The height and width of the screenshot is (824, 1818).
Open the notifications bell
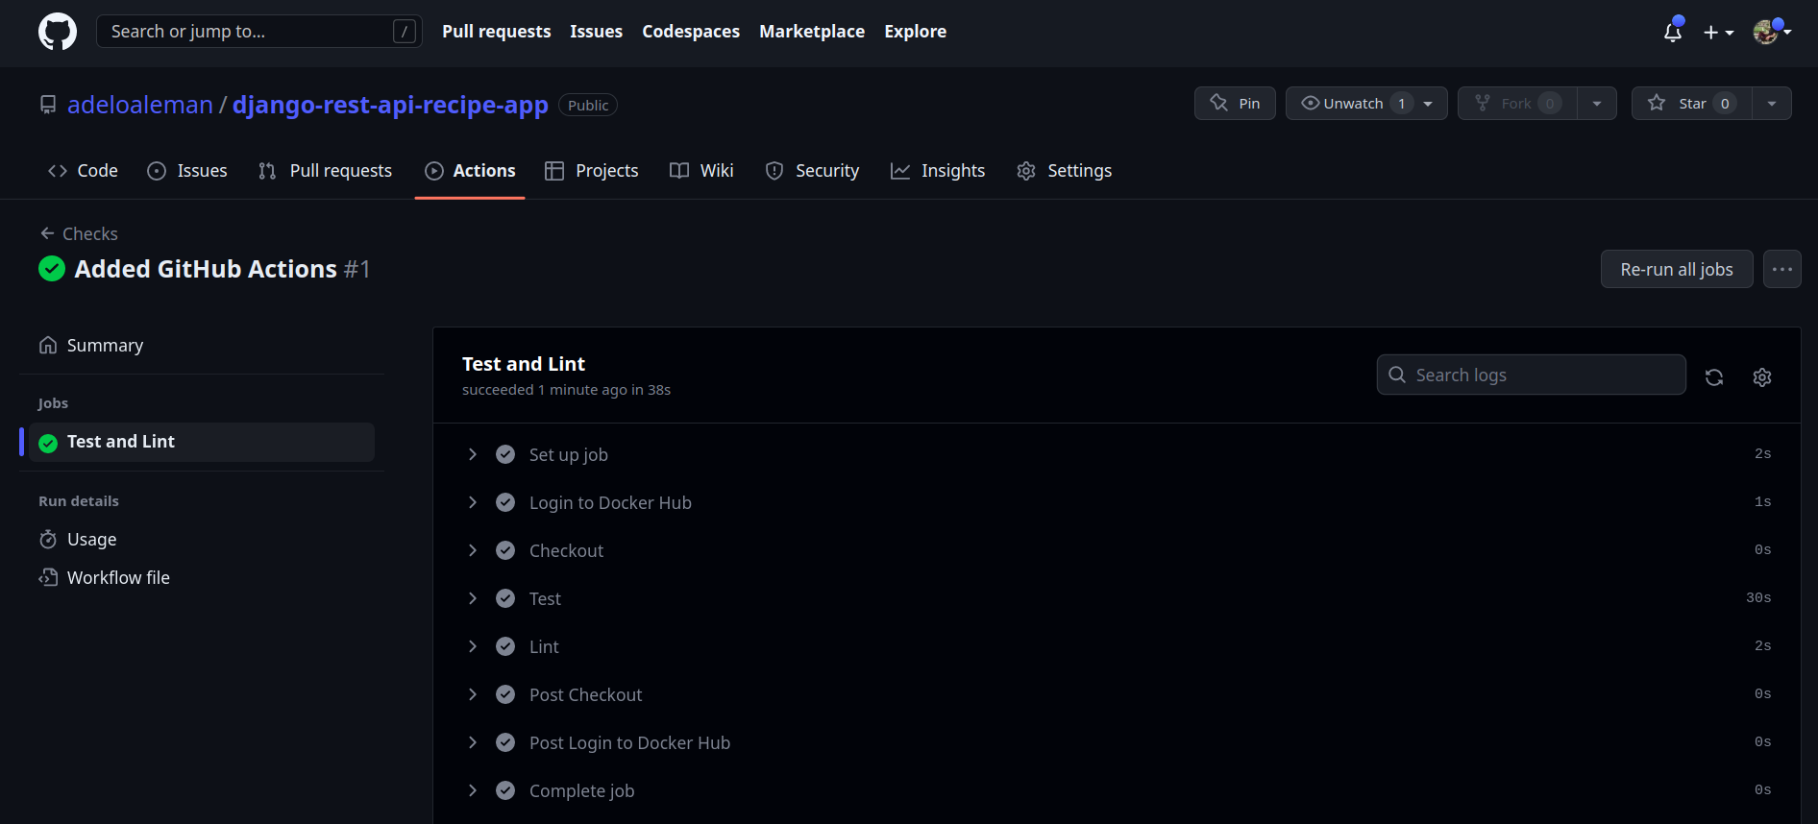point(1672,33)
